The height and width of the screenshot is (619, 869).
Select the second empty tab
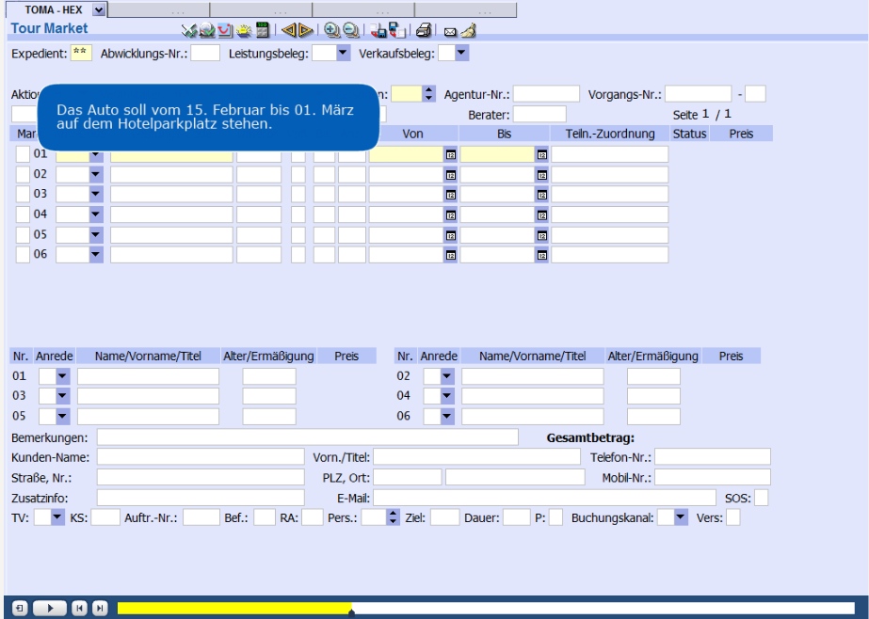(158, 10)
